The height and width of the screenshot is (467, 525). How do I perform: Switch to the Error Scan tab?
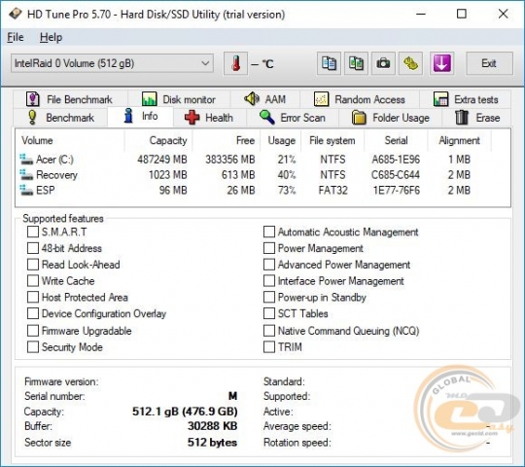pos(293,118)
